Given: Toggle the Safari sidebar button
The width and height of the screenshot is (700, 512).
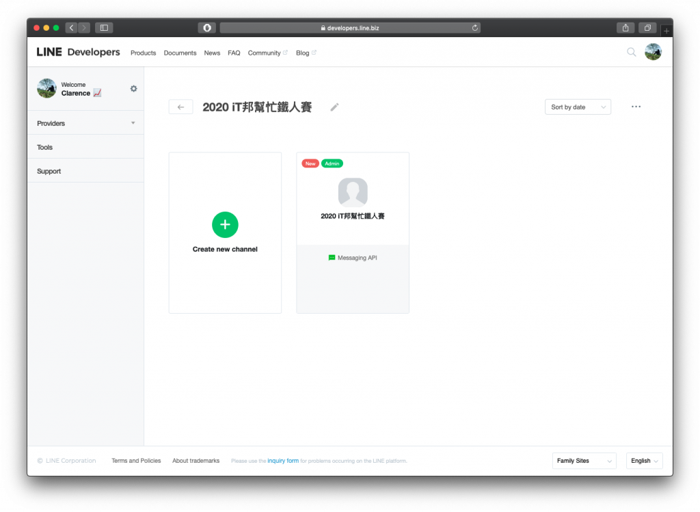Looking at the screenshot, I should 104,27.
